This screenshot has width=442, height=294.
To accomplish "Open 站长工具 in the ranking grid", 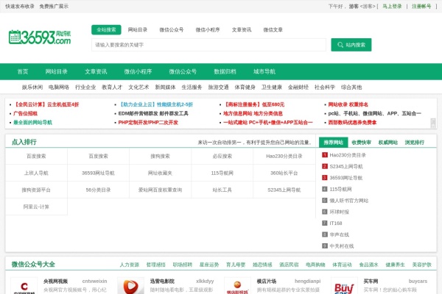I will click(x=222, y=190).
